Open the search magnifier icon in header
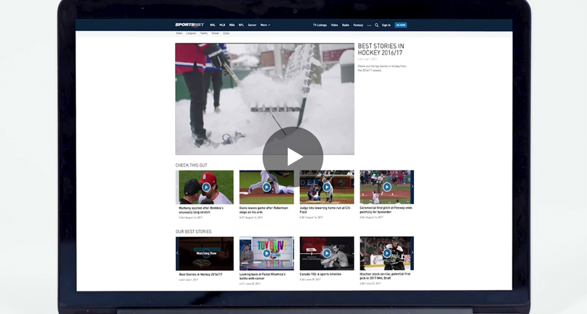 click(376, 25)
